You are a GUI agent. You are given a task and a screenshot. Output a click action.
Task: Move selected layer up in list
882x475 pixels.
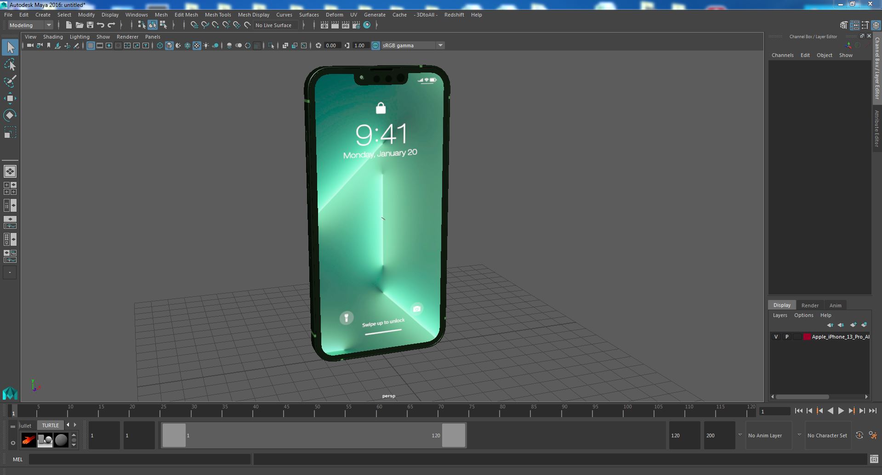[830, 325]
